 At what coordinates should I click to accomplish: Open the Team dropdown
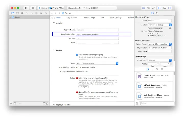pos(97,63)
